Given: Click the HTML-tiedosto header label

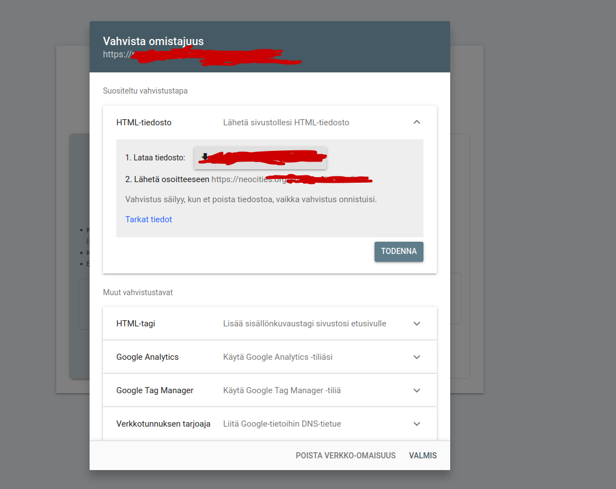Looking at the screenshot, I should 144,123.
